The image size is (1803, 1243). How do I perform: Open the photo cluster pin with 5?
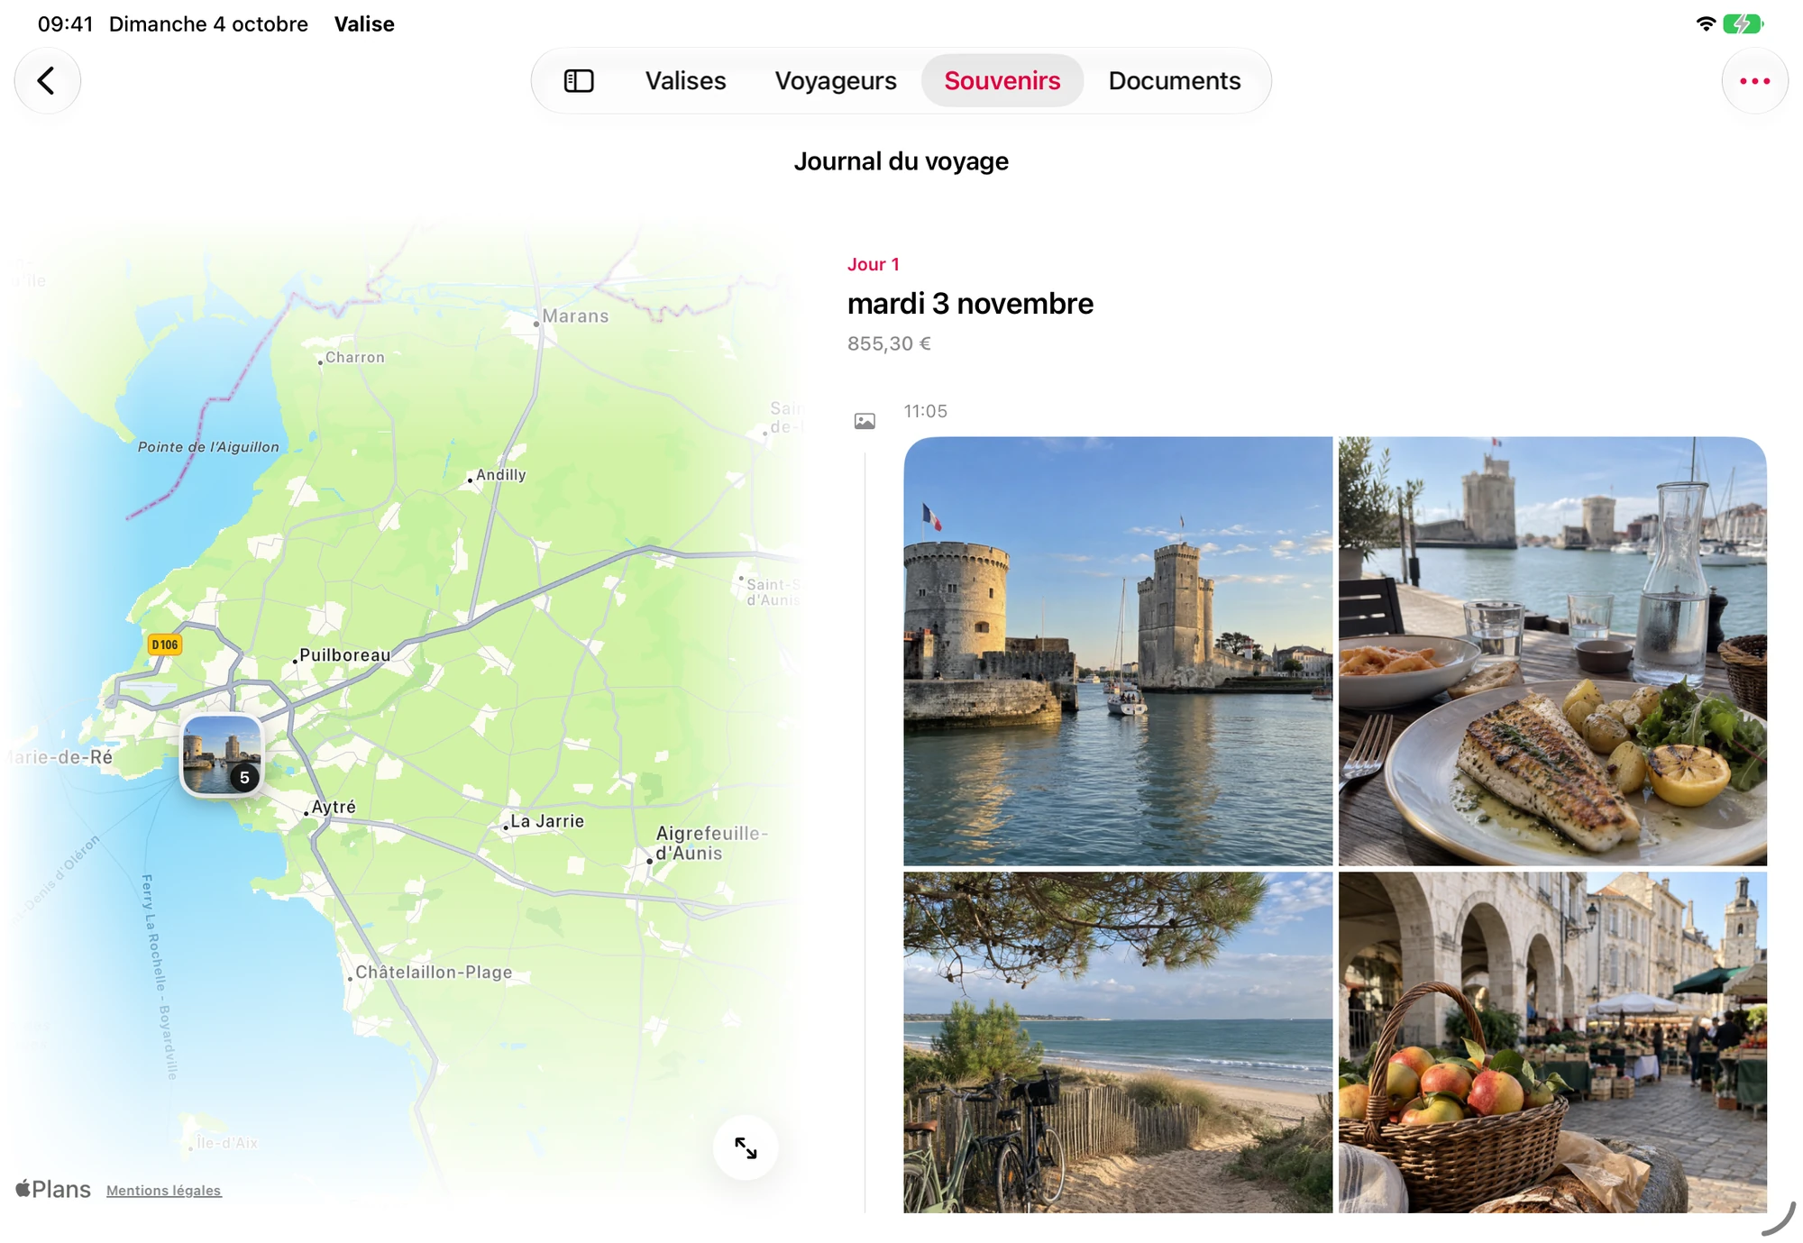coord(222,755)
